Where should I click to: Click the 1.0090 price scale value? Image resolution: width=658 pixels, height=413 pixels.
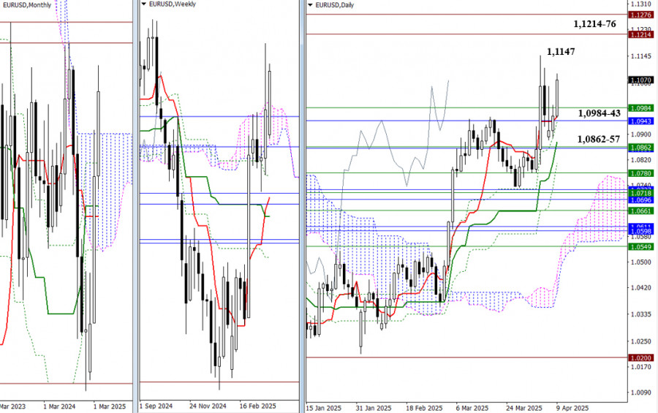click(641, 393)
